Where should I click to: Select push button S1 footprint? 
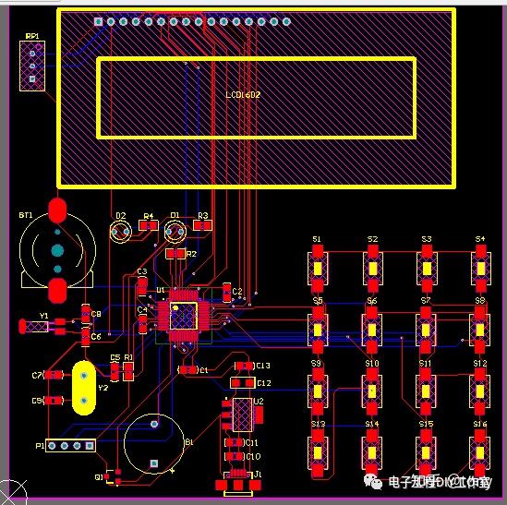pos(318,269)
